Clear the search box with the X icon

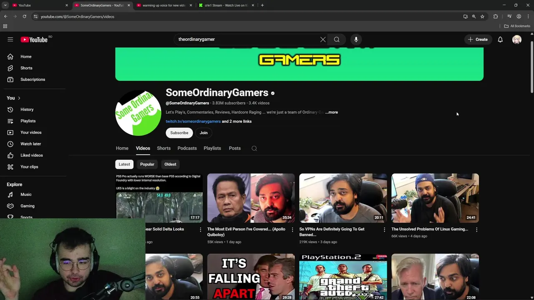(x=323, y=40)
